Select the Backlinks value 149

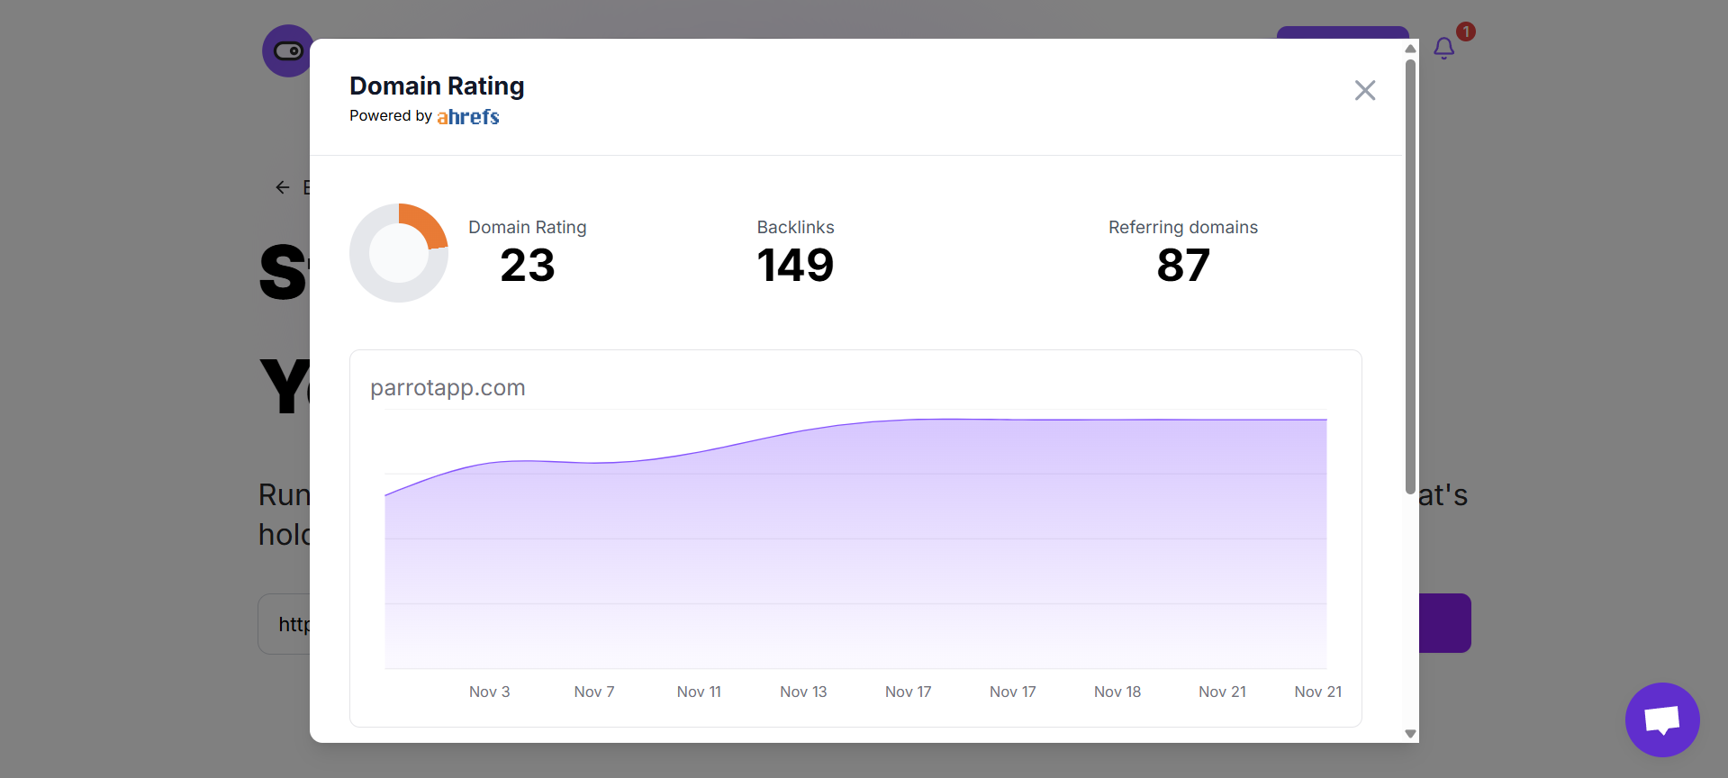tap(795, 266)
